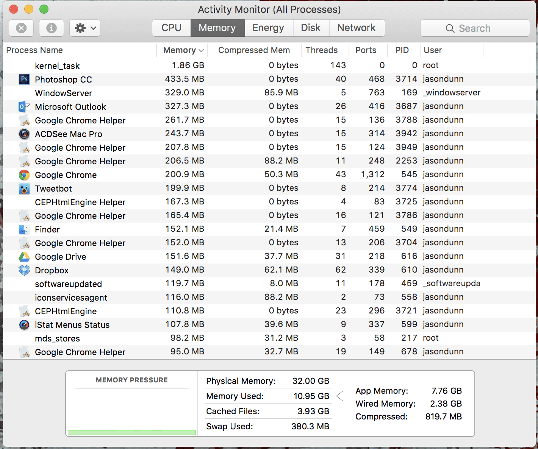The width and height of the screenshot is (538, 449).
Task: Open the Energy tab
Action: coord(269,28)
